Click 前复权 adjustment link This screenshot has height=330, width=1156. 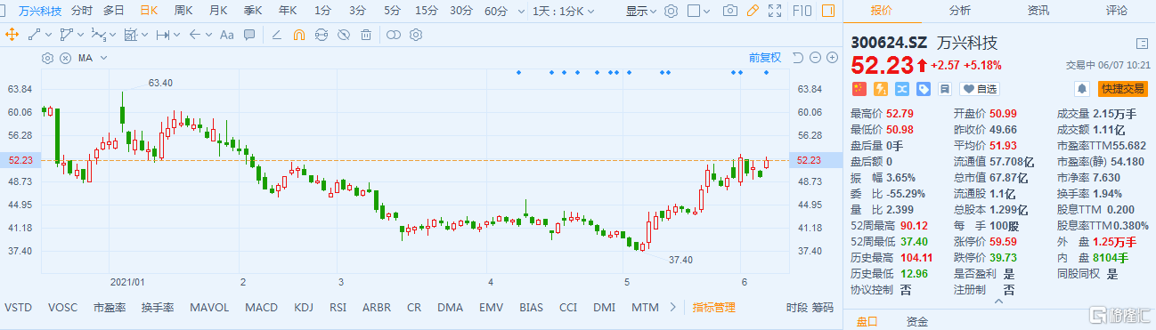(764, 57)
